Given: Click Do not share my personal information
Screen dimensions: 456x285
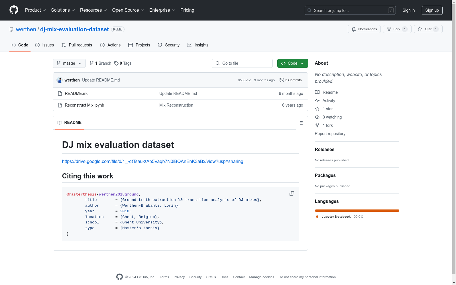Looking at the screenshot, I should tap(307, 277).
